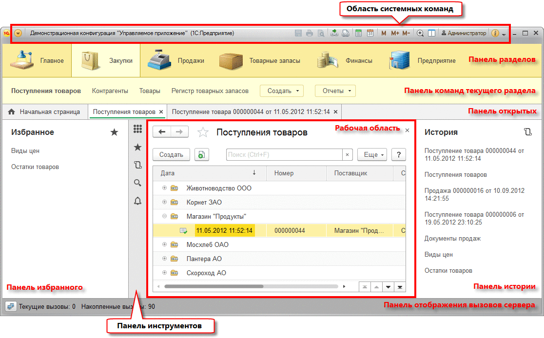
Task: Click the M- memory subtract button
Action: 406,33
